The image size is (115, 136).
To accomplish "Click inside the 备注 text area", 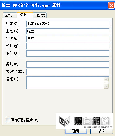I will pos(65,83).
